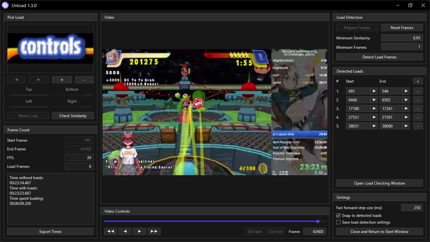Go to next load image arrow
This screenshot has width=430, height=242.
coord(39,80)
